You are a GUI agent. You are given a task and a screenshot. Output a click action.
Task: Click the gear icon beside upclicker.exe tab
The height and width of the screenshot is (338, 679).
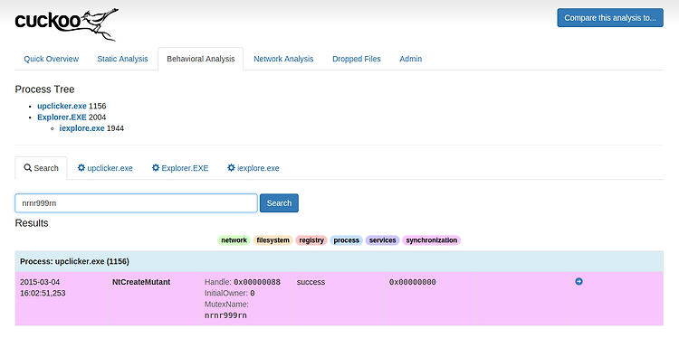(81, 168)
